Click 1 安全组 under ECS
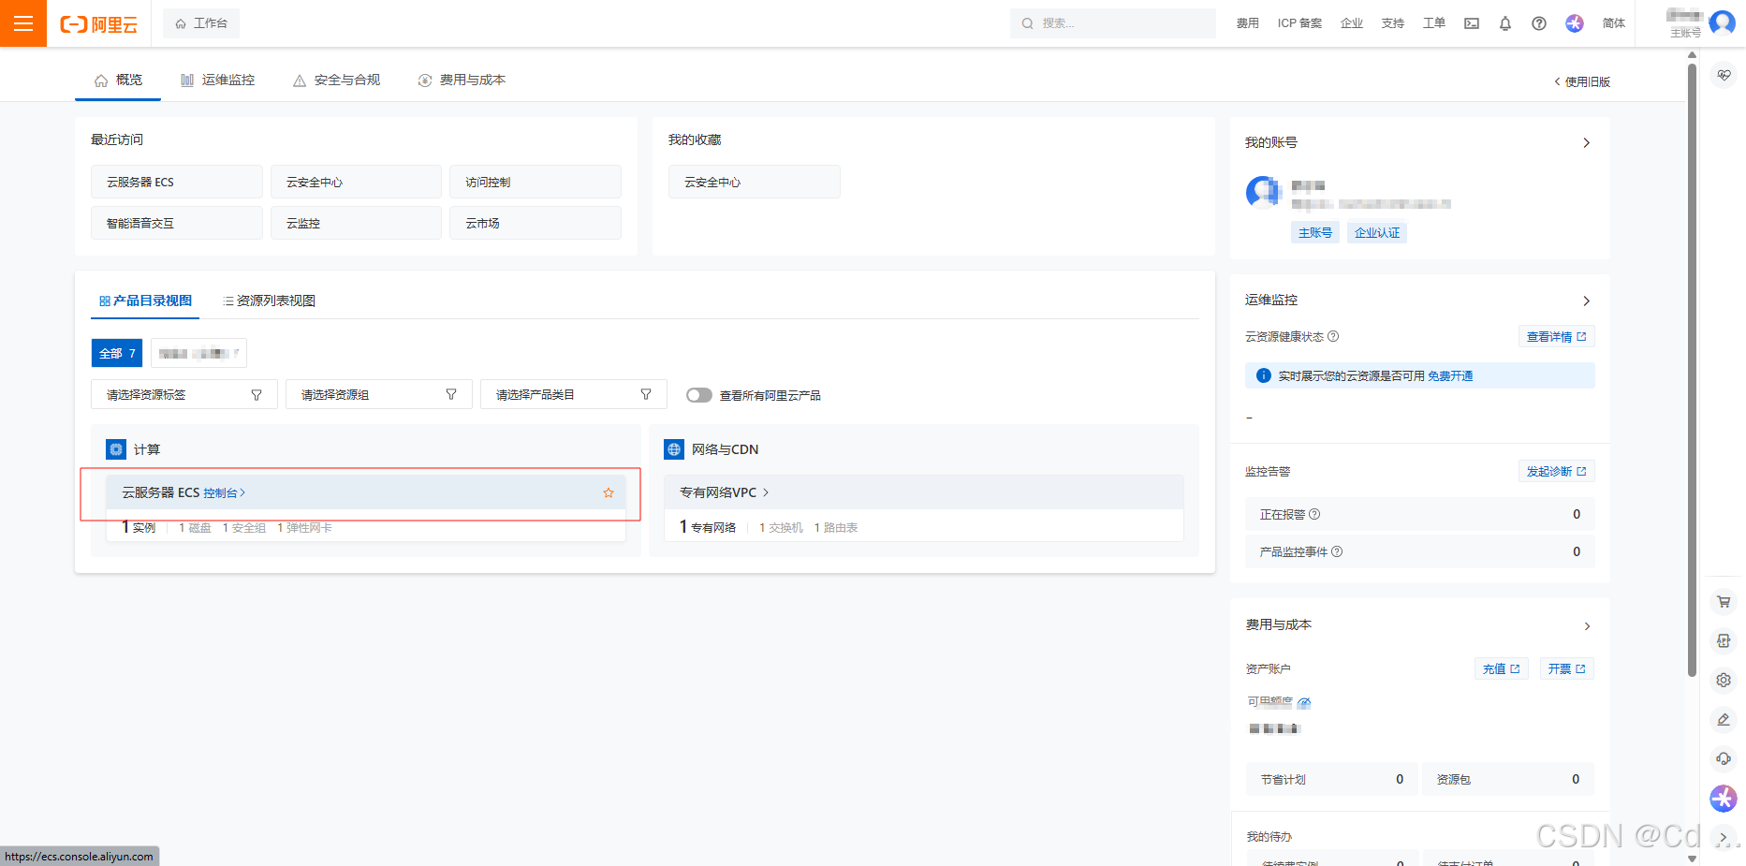 tap(244, 528)
